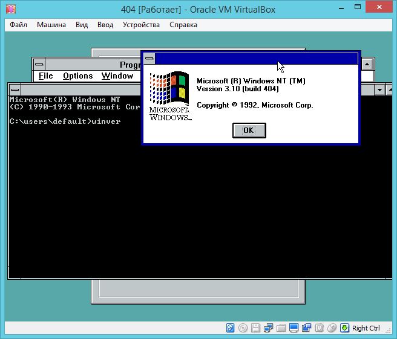Click the mouse integration indicator icon

pos(332,328)
